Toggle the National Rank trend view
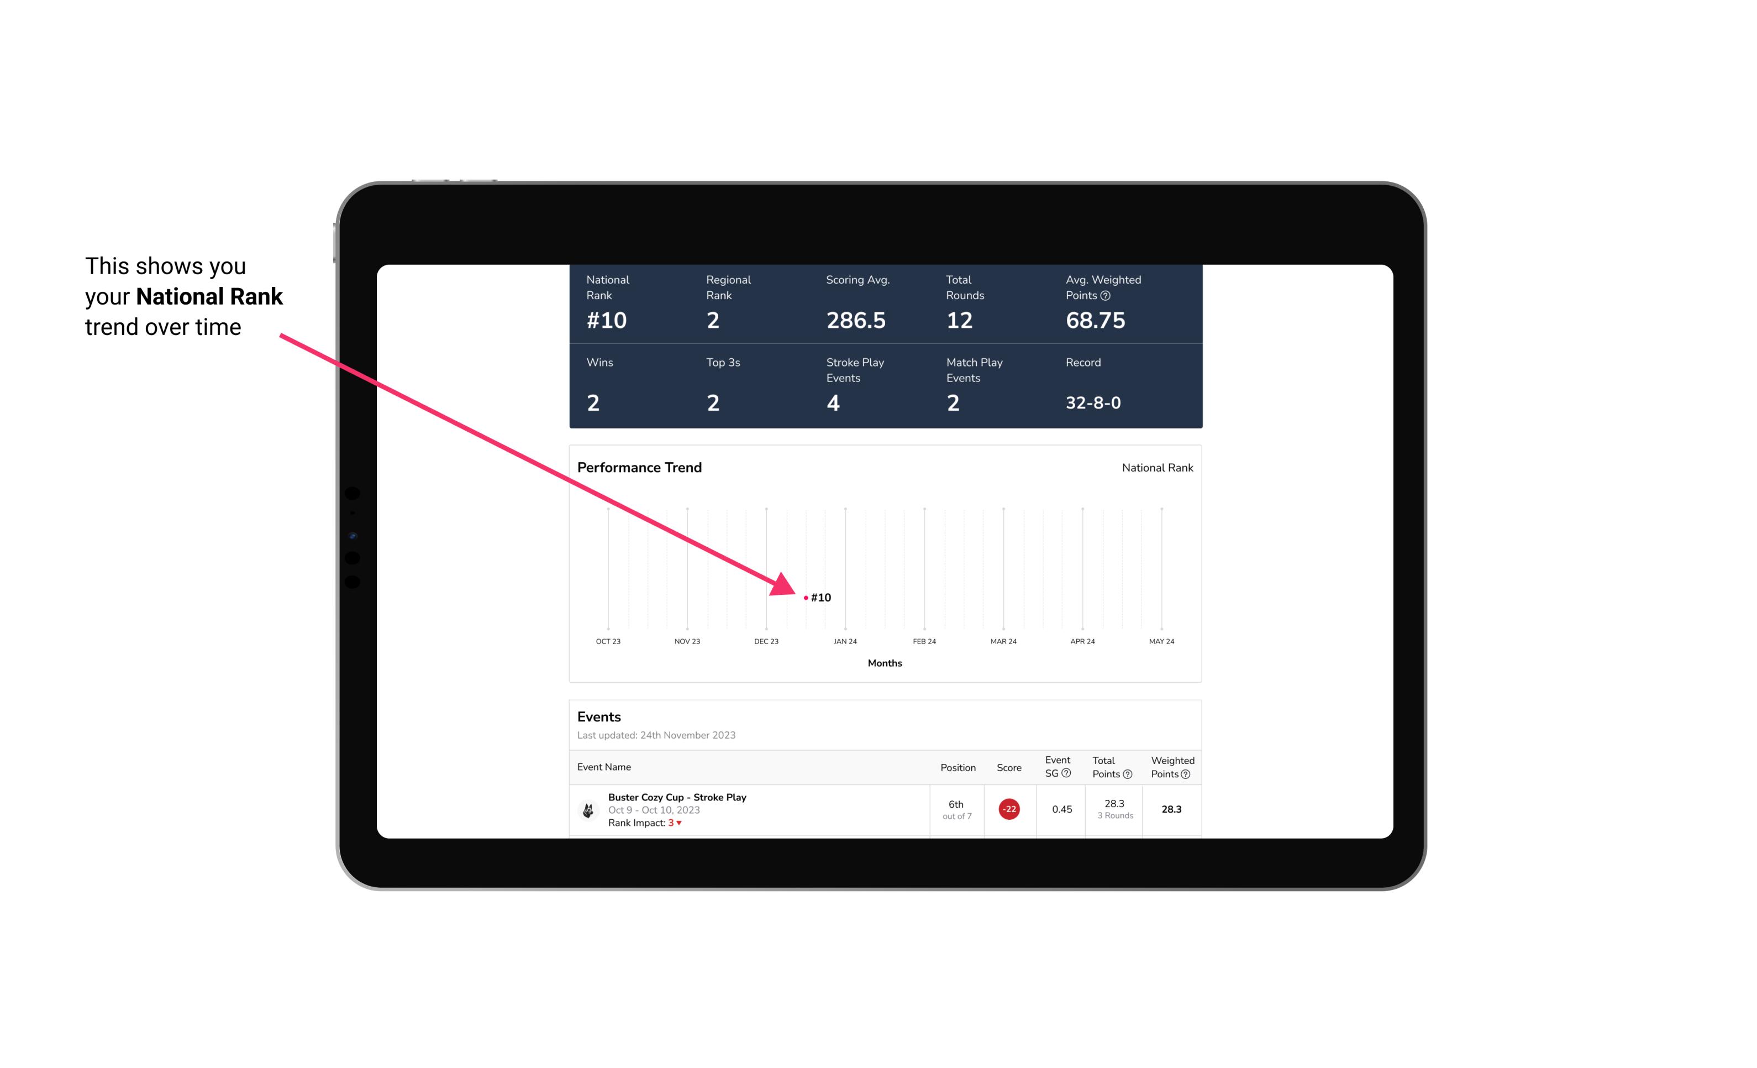The width and height of the screenshot is (1757, 1068). 1156,467
